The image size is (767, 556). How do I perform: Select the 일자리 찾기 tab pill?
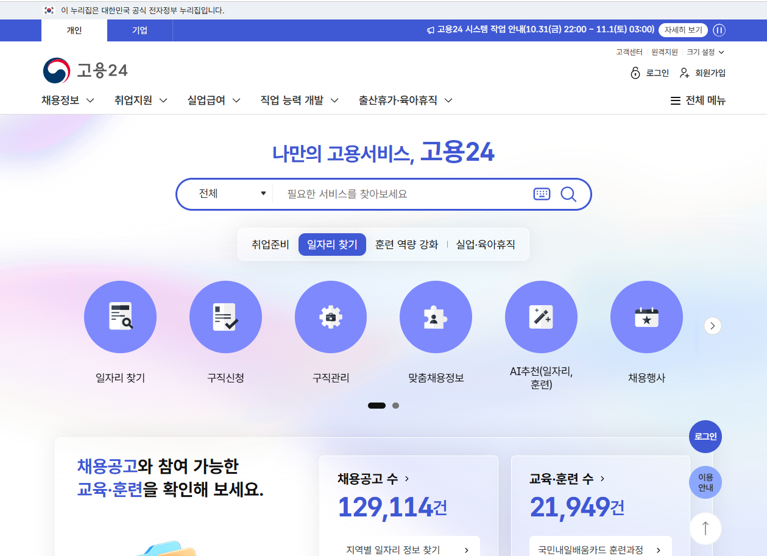pyautogui.click(x=332, y=245)
